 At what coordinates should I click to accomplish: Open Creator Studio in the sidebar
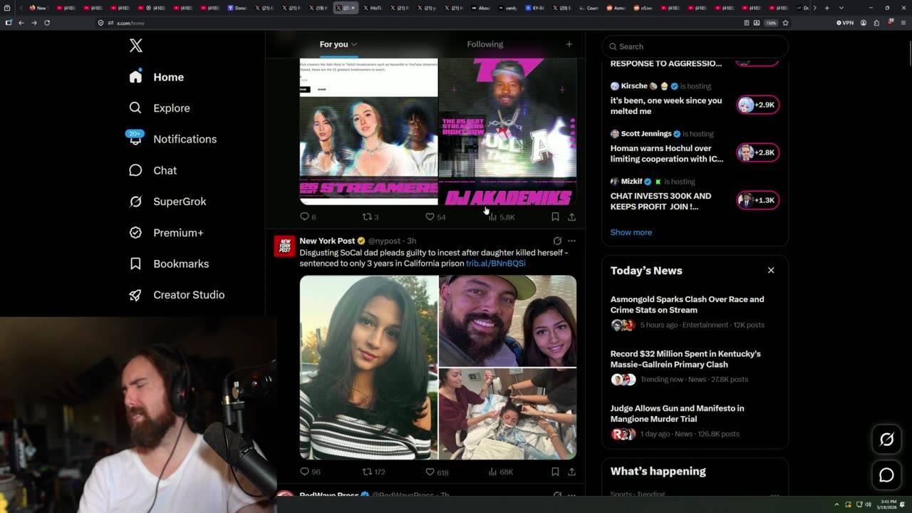(x=177, y=295)
